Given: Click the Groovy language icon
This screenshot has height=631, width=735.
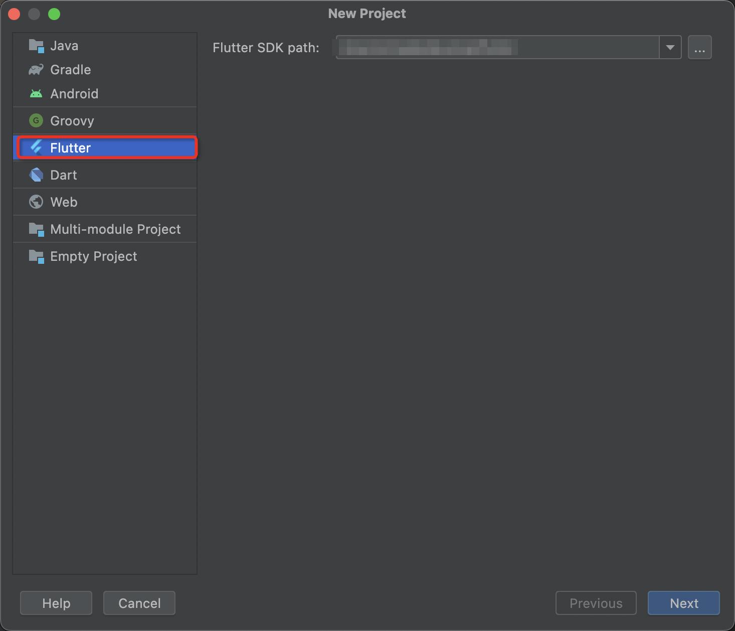Looking at the screenshot, I should click(36, 120).
